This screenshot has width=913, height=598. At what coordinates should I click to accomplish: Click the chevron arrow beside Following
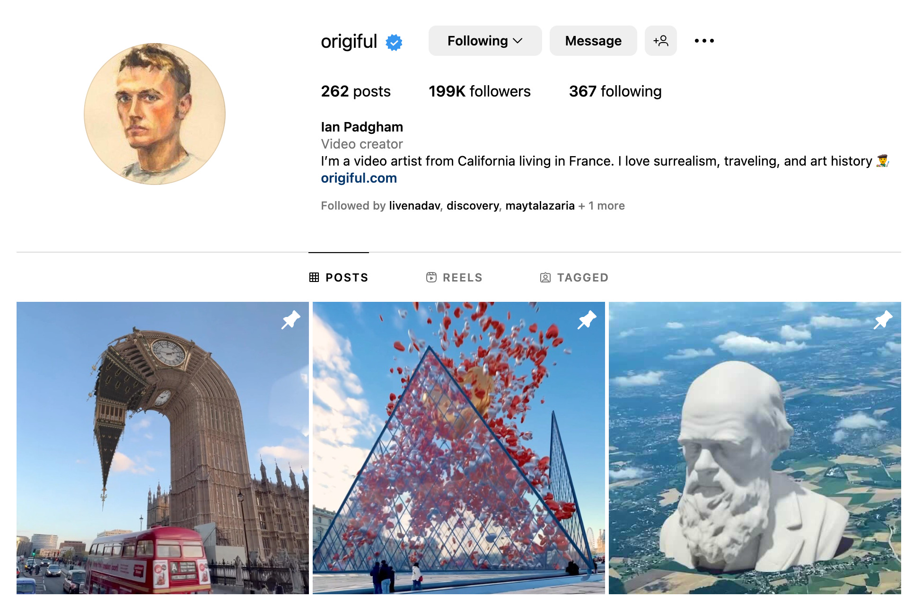click(x=518, y=41)
